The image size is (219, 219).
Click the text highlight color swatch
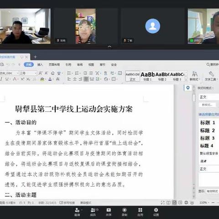tap(42, 79)
